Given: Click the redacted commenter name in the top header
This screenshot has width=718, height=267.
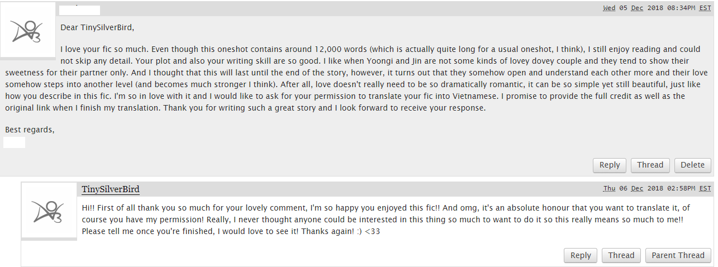Looking at the screenshot, I should pos(79,9).
